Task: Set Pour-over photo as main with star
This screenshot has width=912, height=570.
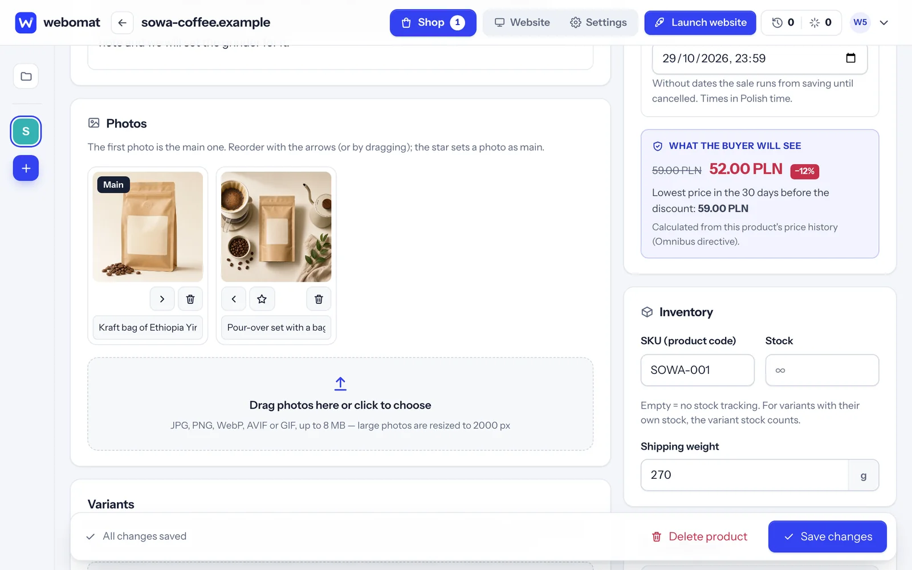Action: point(262,299)
